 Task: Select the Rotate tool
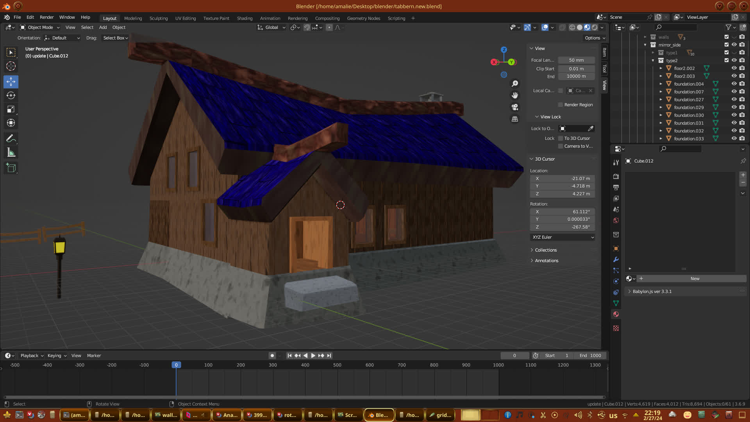[11, 95]
